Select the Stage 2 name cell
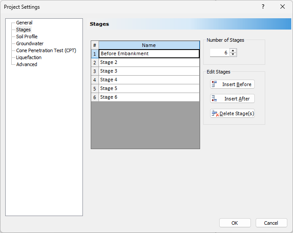The height and width of the screenshot is (233, 293). [149, 62]
